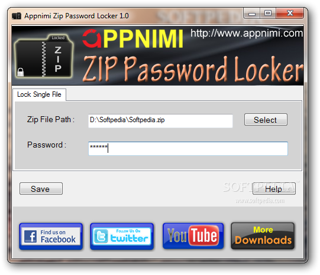Click the Save button

pos(41,189)
